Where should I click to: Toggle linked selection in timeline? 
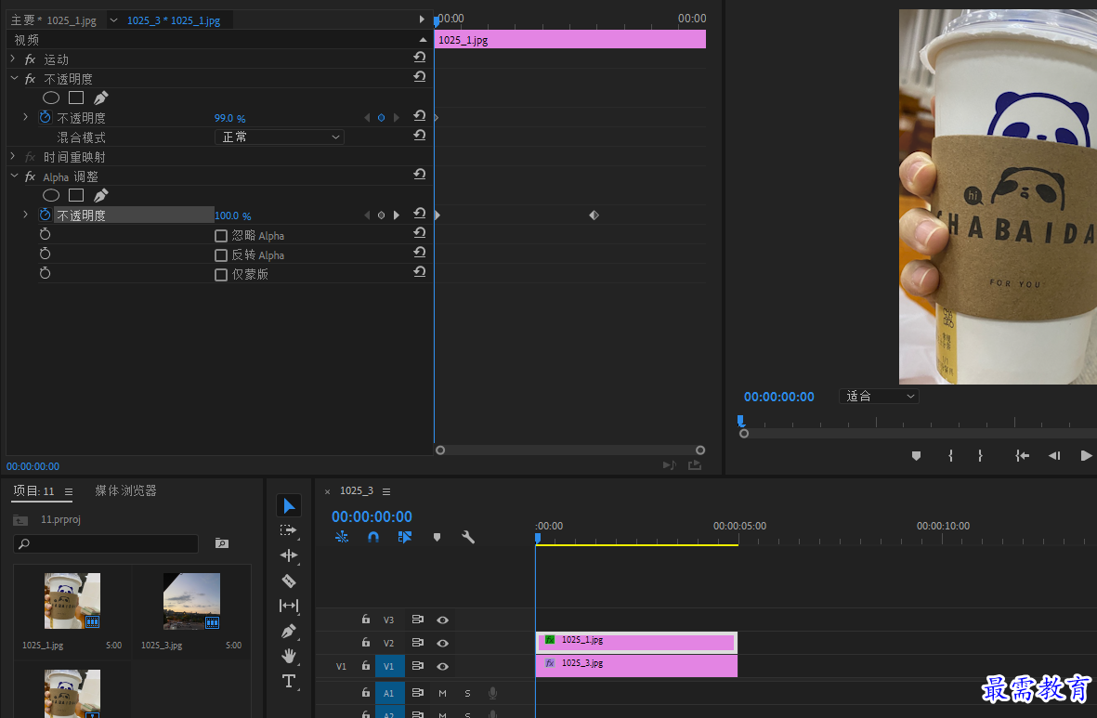coord(404,537)
